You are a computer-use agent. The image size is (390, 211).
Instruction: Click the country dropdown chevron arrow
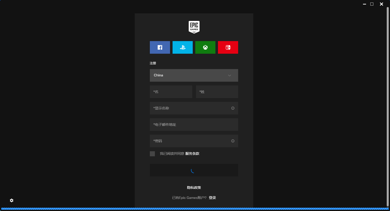tap(230, 75)
